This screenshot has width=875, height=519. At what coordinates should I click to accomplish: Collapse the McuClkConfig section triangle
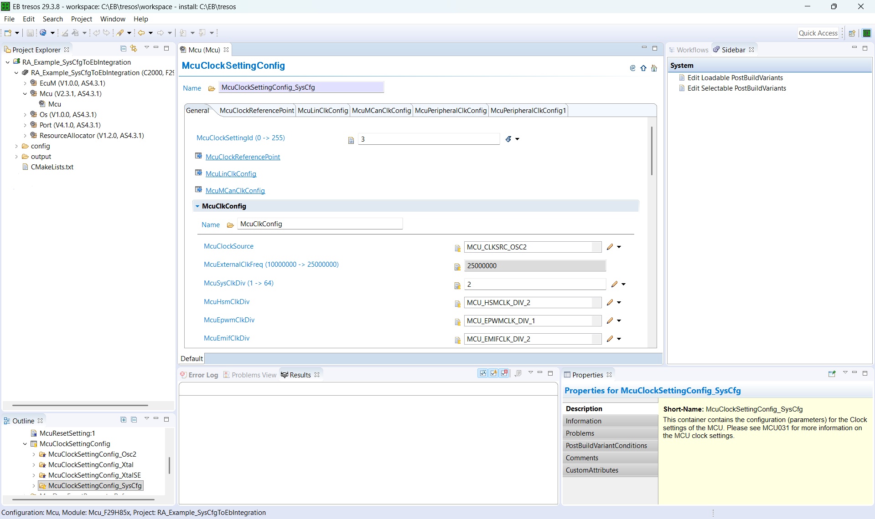click(197, 206)
